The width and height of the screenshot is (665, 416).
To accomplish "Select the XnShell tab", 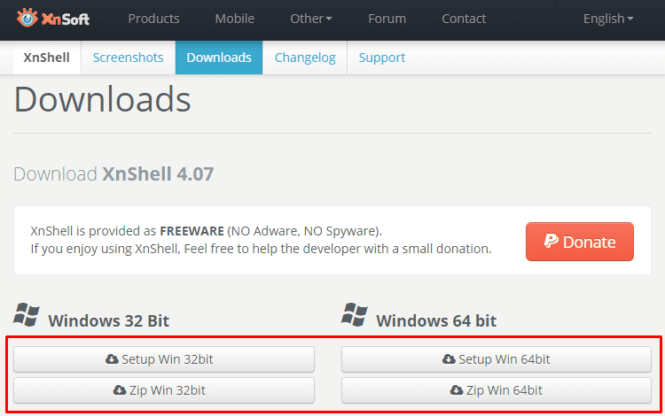I will [x=47, y=58].
